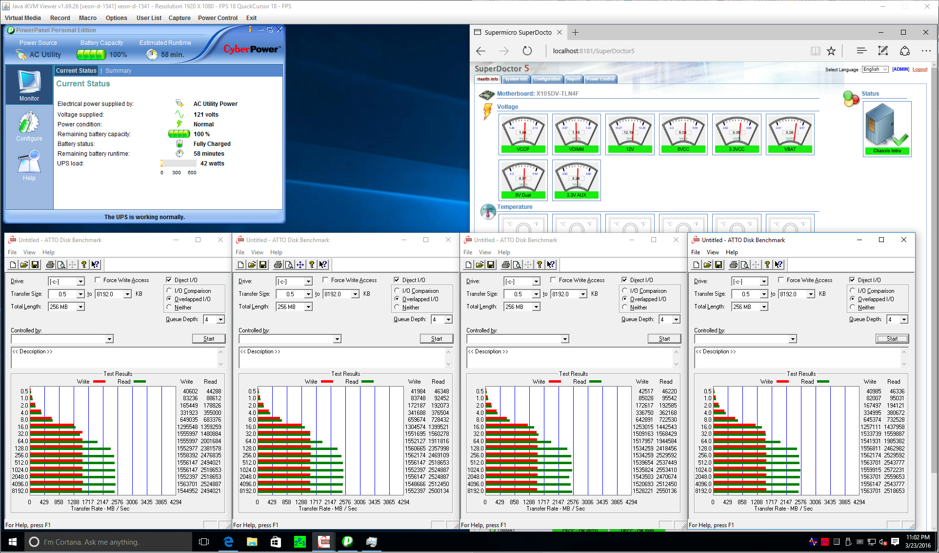Expand Drive dropdown in rightmost ATTO window
The height and width of the screenshot is (553, 939).
764,282
